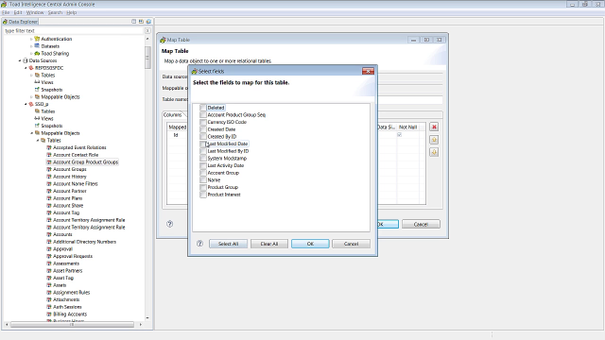This screenshot has height=340, width=605.
Task: Enable the System Modstamp checkbox
Action: (203, 158)
